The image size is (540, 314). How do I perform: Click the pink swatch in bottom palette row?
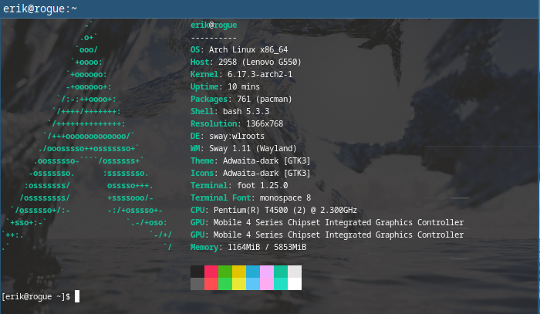(x=267, y=284)
